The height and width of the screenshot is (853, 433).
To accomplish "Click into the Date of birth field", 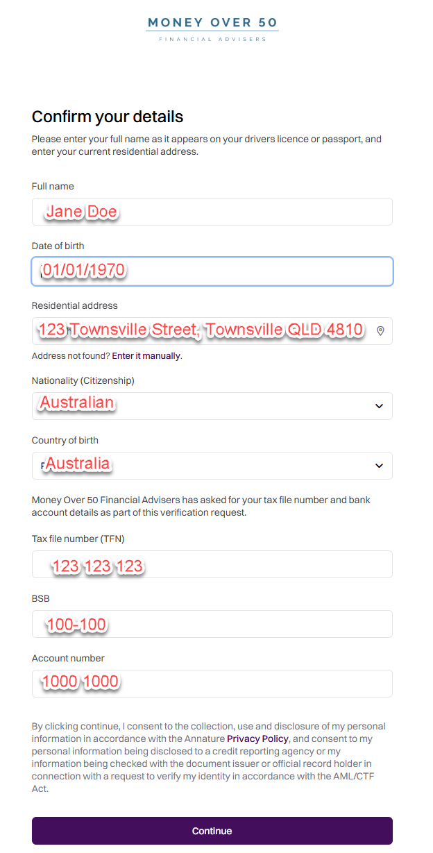I will [212, 271].
